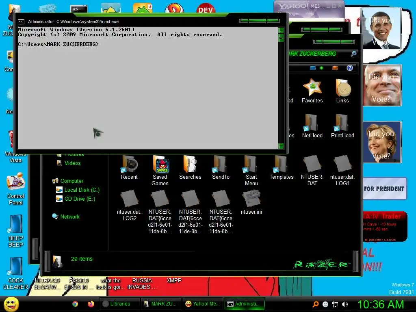Switch to Administrator cmd taskbar button
Screen dimensions: 416x312
[244, 304]
